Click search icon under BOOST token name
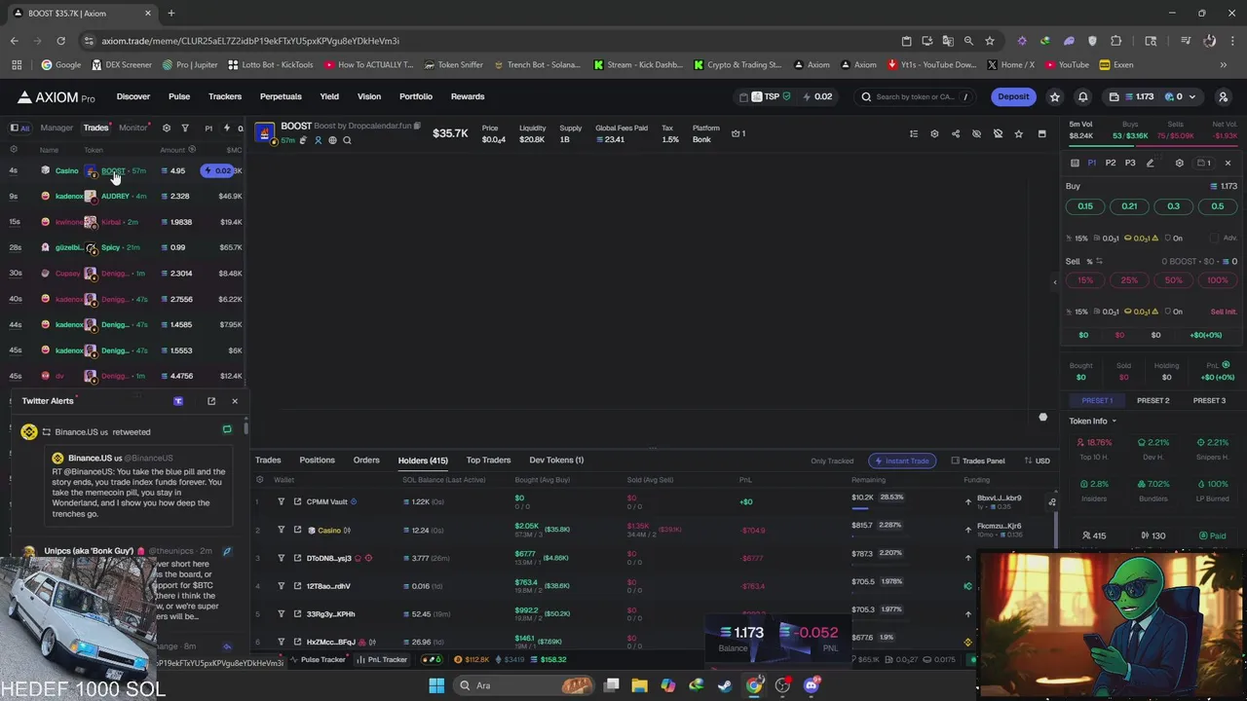 point(347,140)
